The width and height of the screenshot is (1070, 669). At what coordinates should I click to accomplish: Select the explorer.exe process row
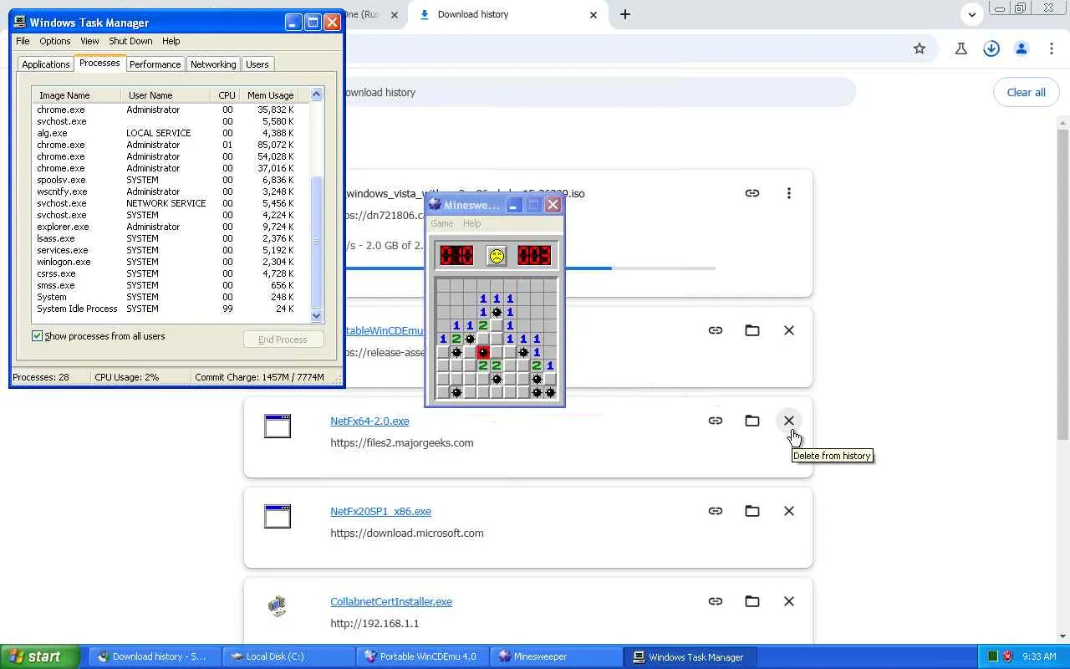tap(171, 227)
